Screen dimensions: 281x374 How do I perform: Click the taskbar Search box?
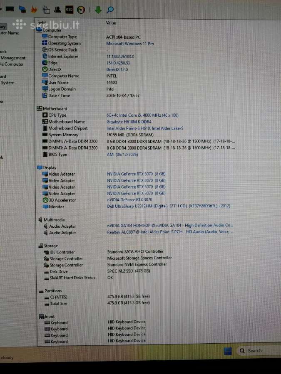pos(259,351)
